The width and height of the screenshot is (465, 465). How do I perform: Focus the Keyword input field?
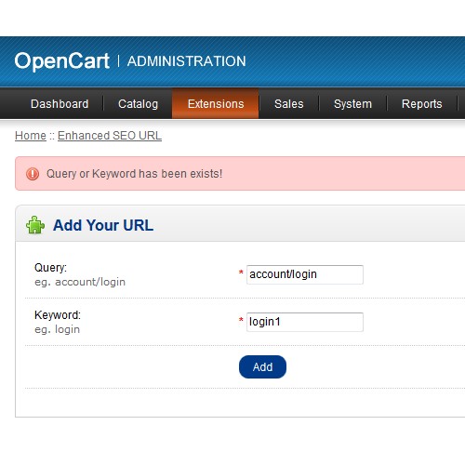tap(305, 322)
